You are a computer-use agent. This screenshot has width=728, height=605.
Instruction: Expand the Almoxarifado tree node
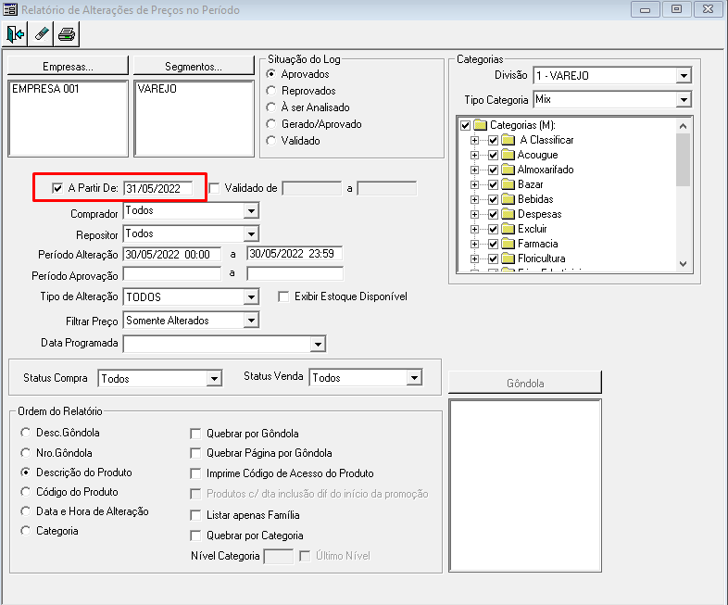(x=474, y=170)
